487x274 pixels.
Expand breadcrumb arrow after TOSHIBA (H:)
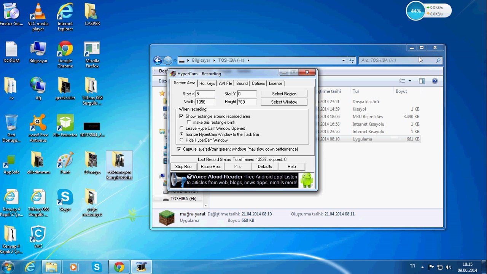248,60
